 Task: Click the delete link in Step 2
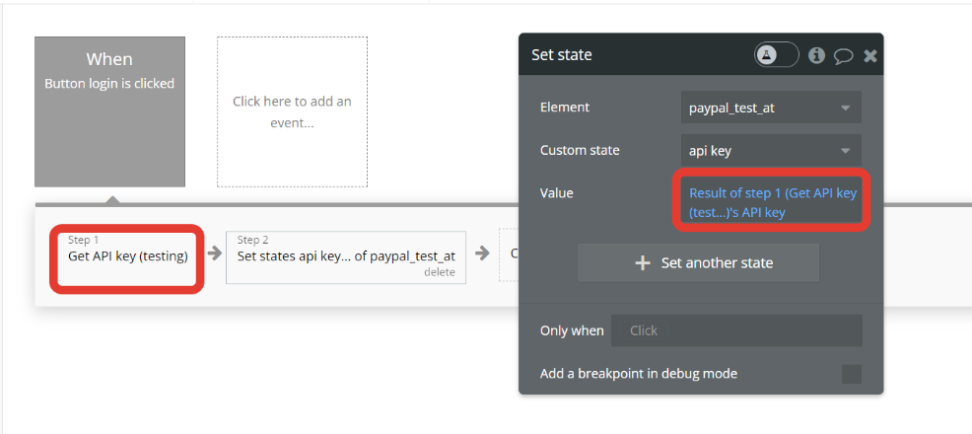pos(439,272)
